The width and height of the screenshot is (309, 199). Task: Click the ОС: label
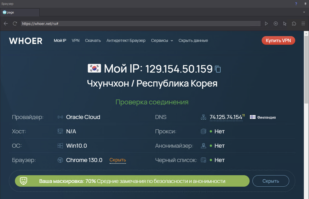[17, 146]
